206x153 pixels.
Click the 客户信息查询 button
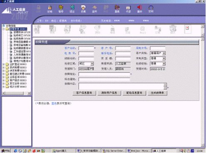(x=84, y=93)
